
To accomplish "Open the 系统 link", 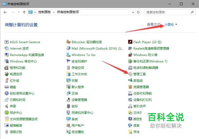I will point(75,119).
